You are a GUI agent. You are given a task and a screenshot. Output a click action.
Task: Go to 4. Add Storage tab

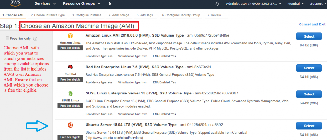[x=119, y=15]
